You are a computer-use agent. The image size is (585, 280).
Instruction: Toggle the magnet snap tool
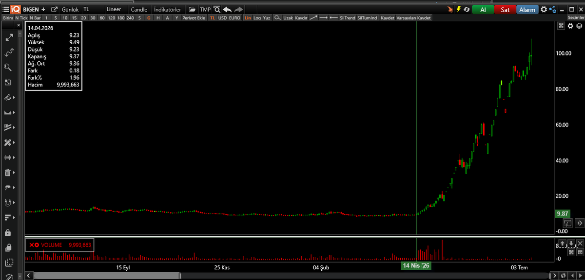click(x=8, y=202)
